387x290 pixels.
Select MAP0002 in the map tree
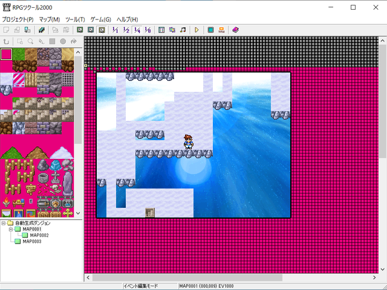point(39,235)
